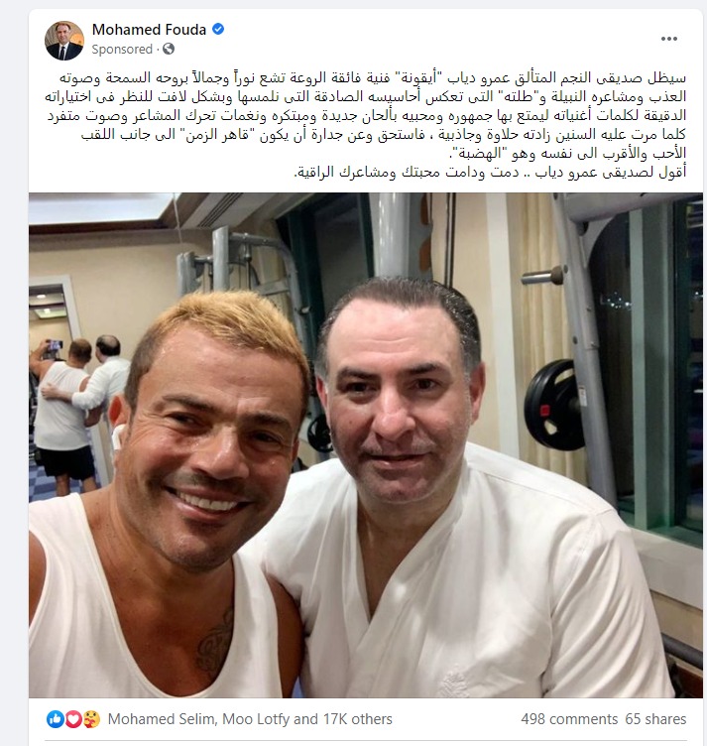This screenshot has width=707, height=746.
Task: Click the Arabic post text about Amr Diab
Action: tap(366, 124)
